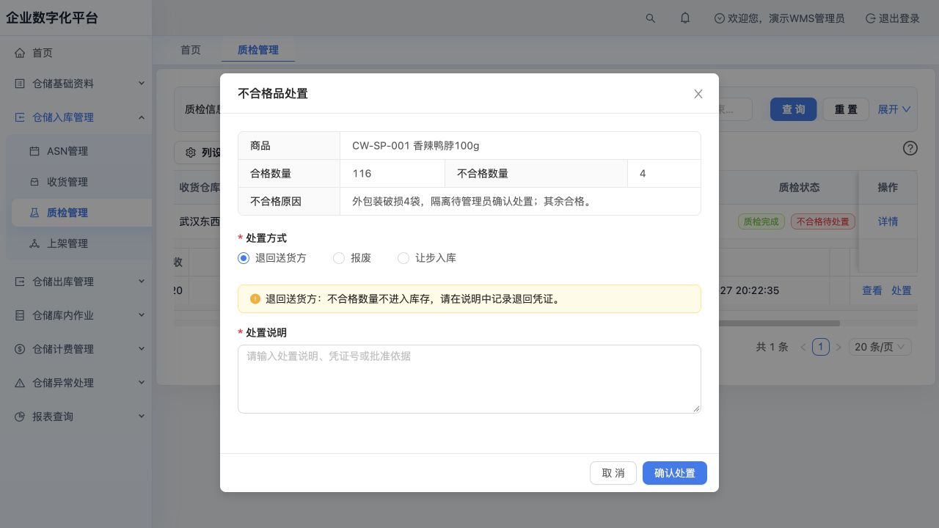This screenshot has width=939, height=528.
Task: Select the 让步入库 radio option
Action: pos(403,258)
